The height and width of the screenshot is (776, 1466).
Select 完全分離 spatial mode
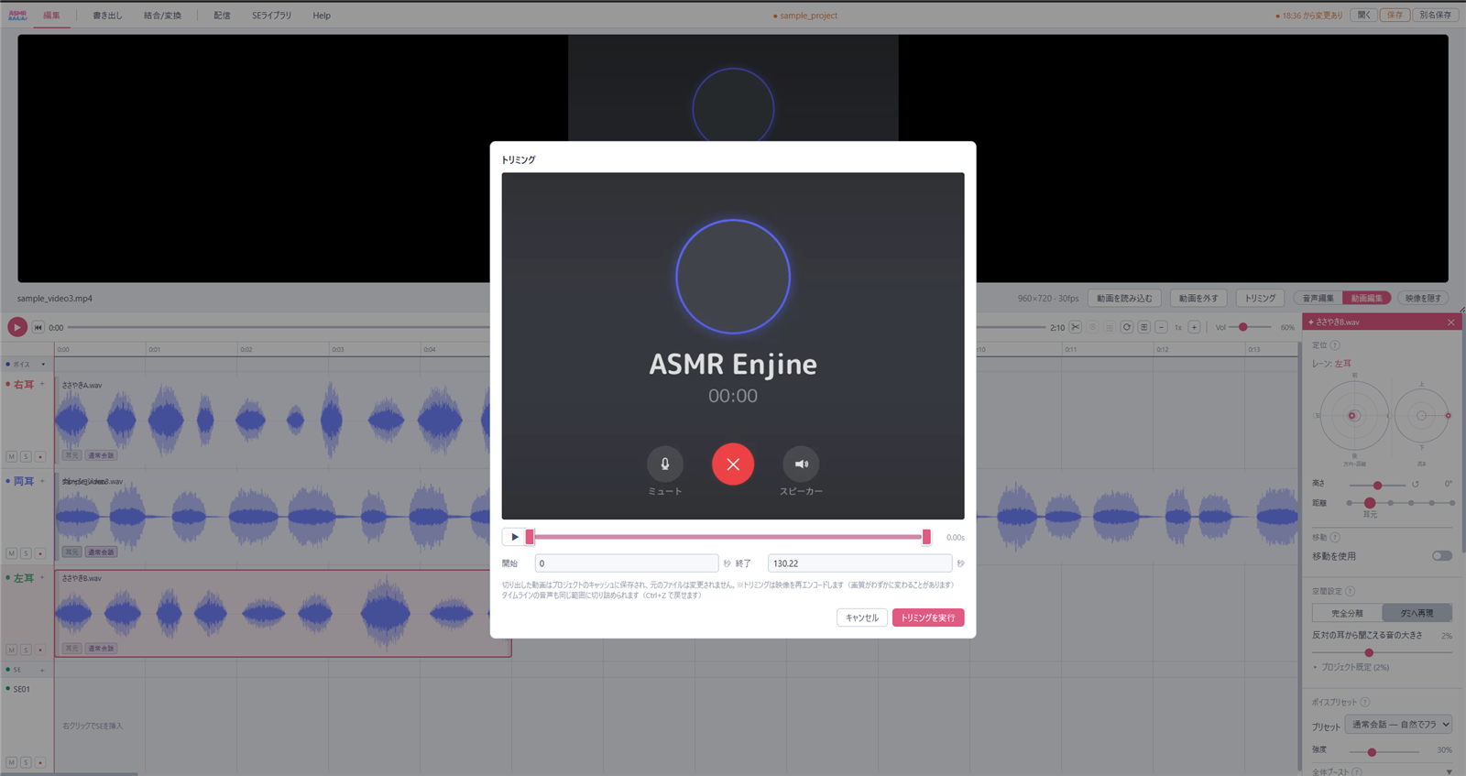[1347, 613]
